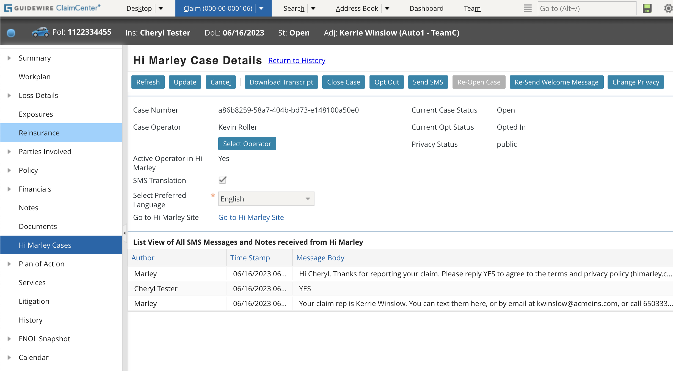673x371 pixels.
Task: Open the preferred language English dropdown
Action: click(x=308, y=198)
